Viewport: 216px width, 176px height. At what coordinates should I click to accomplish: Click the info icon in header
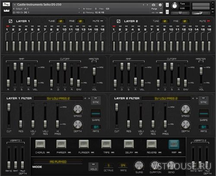click(160, 5)
